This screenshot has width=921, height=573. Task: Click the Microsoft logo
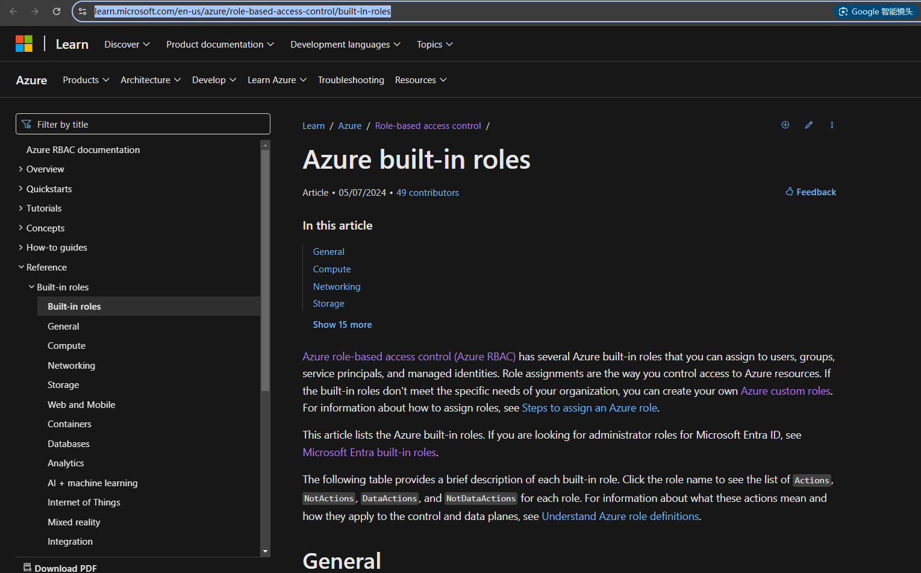click(24, 43)
